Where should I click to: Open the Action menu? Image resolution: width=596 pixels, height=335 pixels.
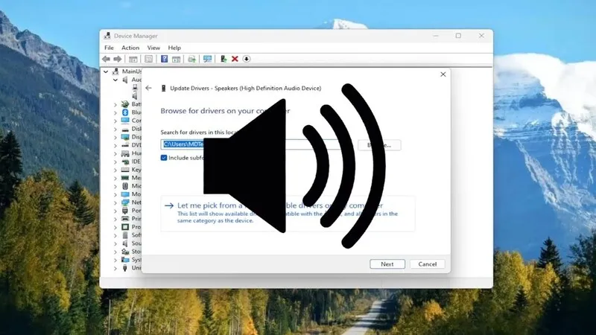(130, 48)
